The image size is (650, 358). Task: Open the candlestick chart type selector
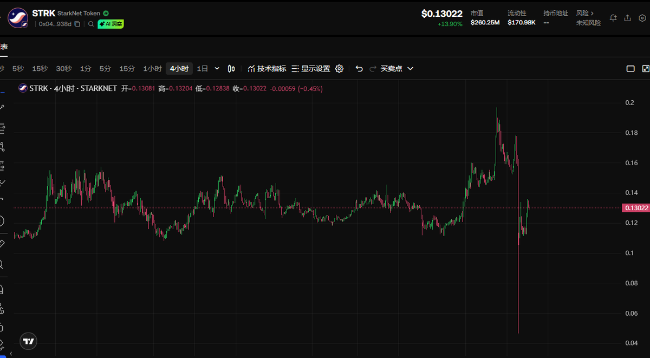pos(231,69)
